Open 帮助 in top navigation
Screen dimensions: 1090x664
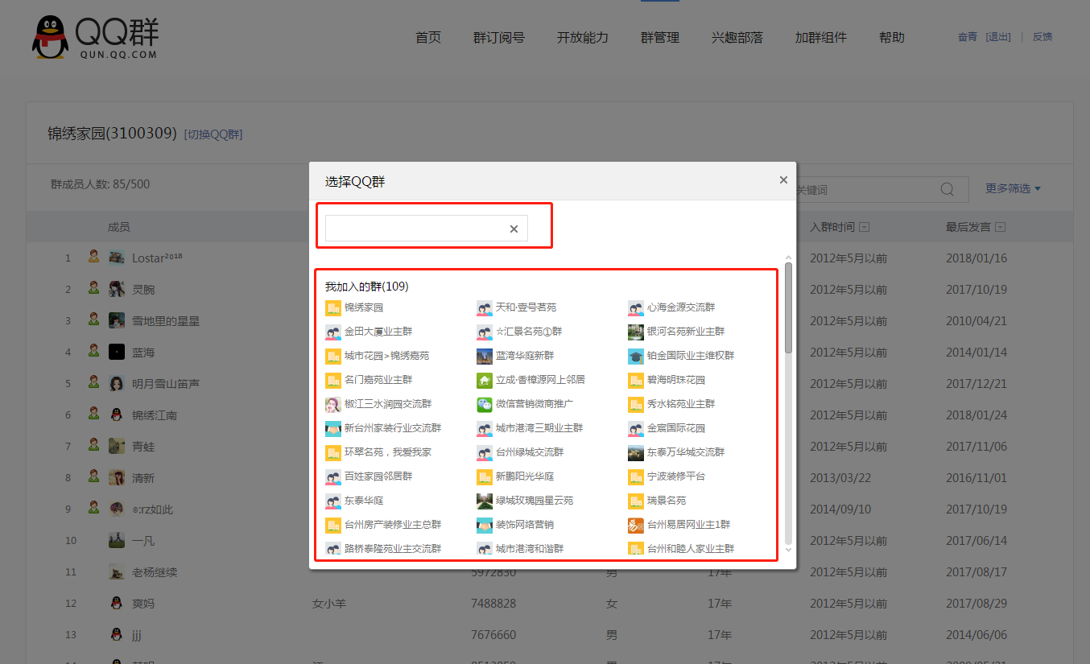tap(892, 38)
